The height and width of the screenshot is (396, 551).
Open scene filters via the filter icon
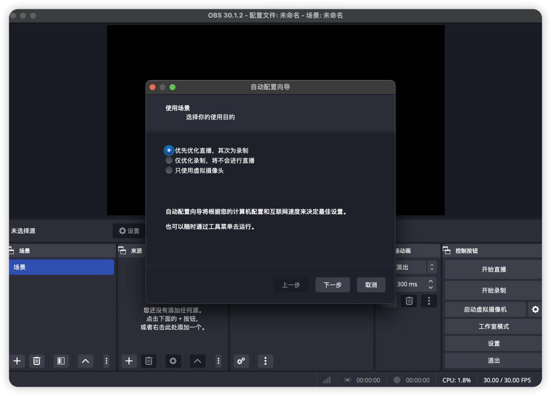(x=61, y=361)
